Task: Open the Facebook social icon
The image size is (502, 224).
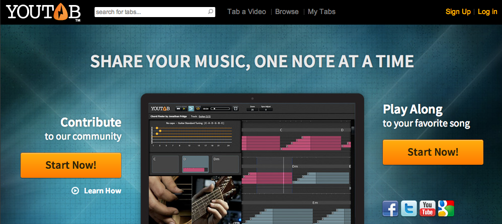Action: 390,208
